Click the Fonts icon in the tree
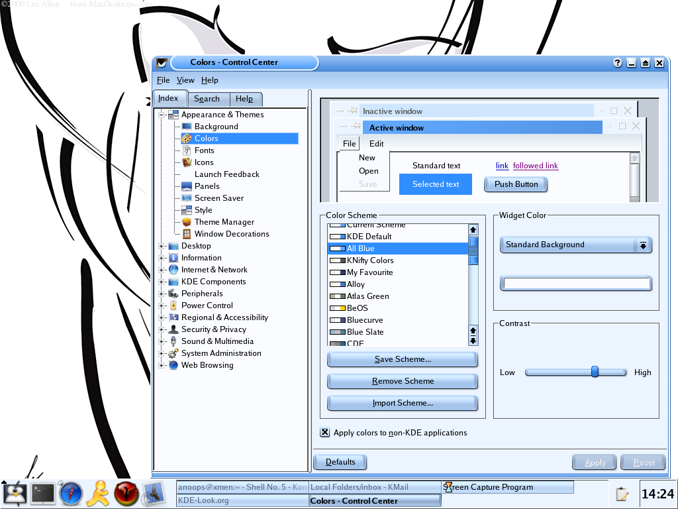Screen dimensions: 678x509 (x=187, y=150)
